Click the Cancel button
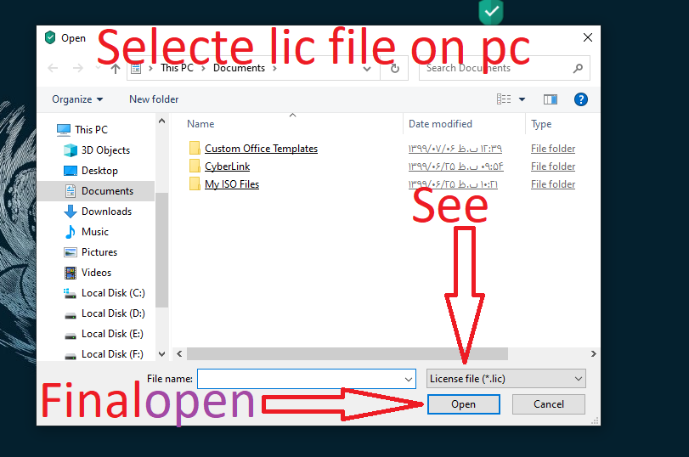 point(548,404)
